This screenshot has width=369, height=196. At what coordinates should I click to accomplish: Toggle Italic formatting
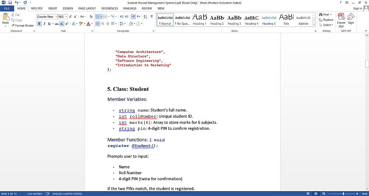coord(44,24)
